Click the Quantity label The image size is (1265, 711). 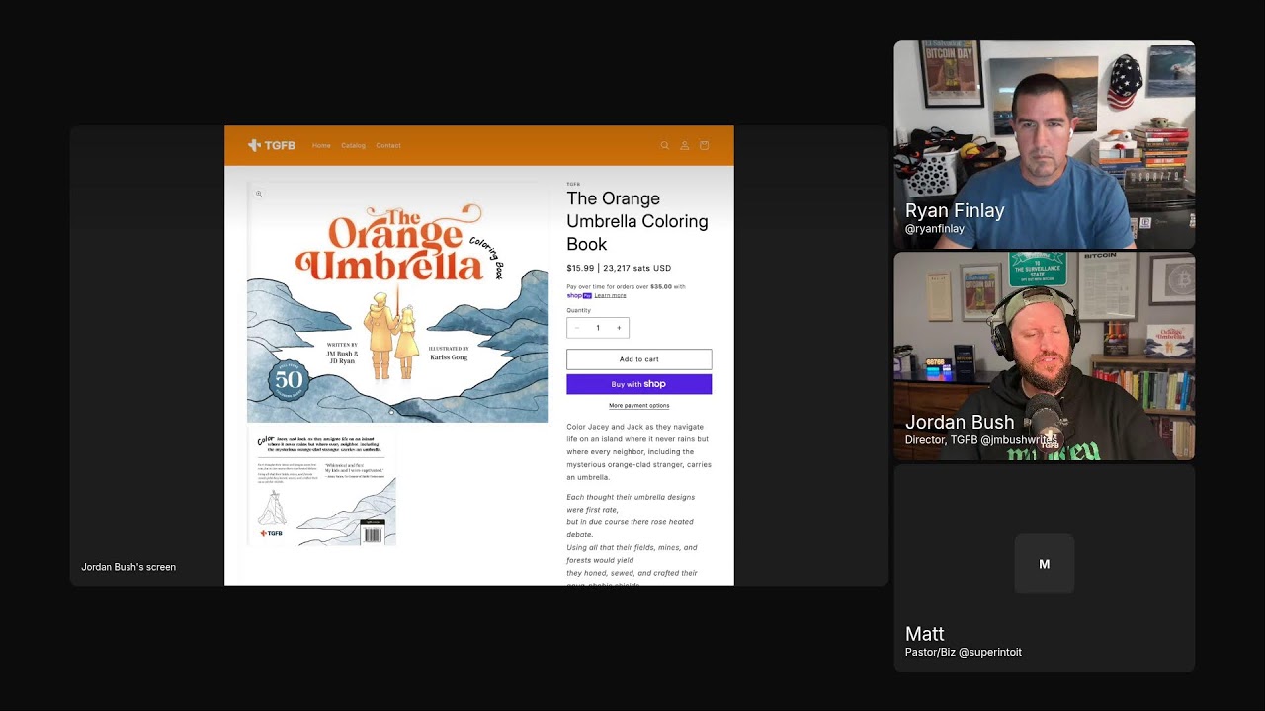578,310
